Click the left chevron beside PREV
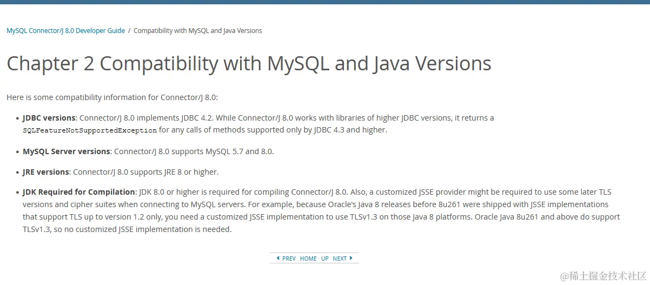 pyautogui.click(x=278, y=258)
